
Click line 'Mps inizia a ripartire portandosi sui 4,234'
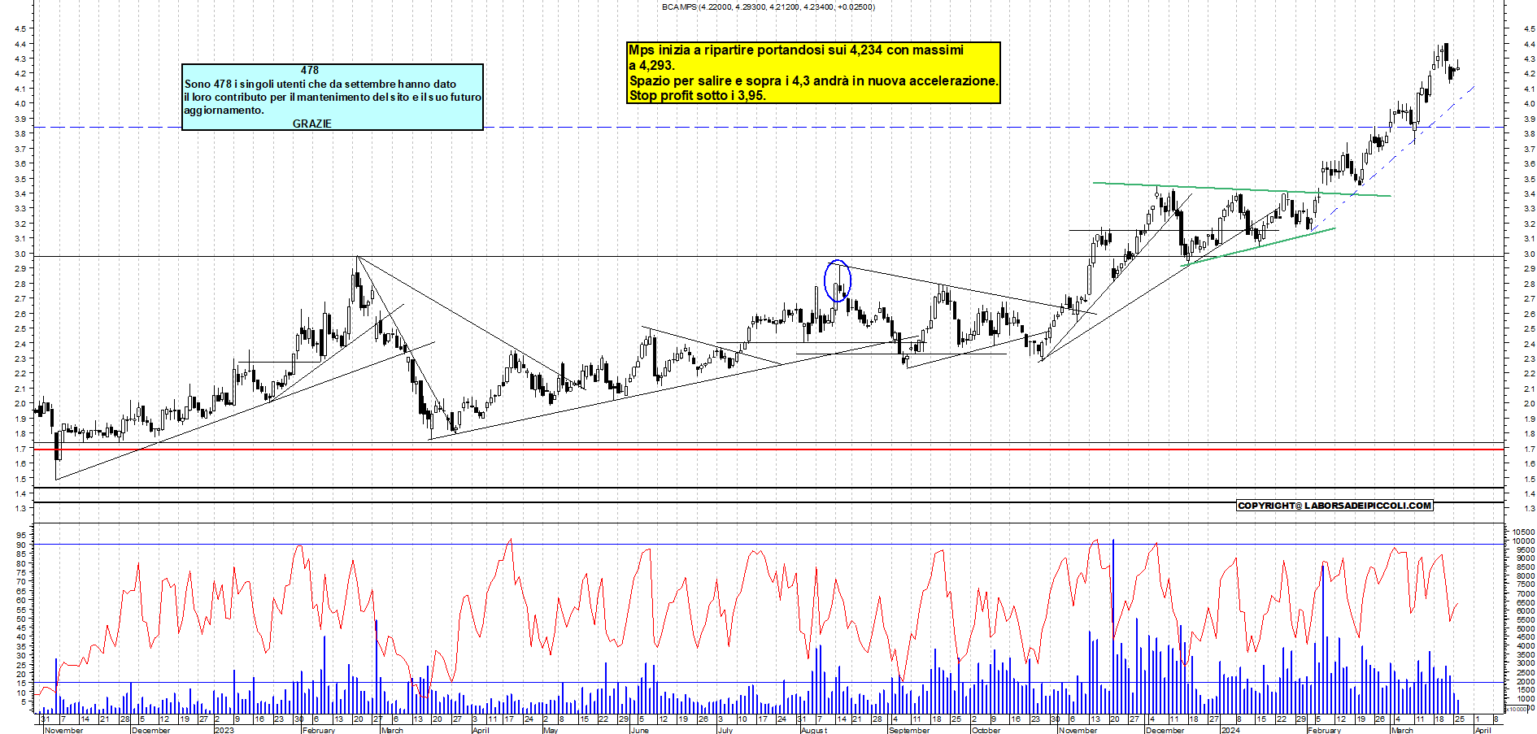pos(796,50)
